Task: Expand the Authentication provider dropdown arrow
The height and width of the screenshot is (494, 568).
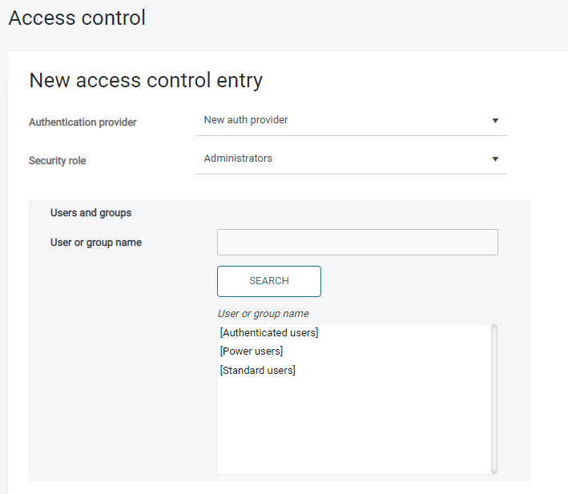Action: coord(495,121)
